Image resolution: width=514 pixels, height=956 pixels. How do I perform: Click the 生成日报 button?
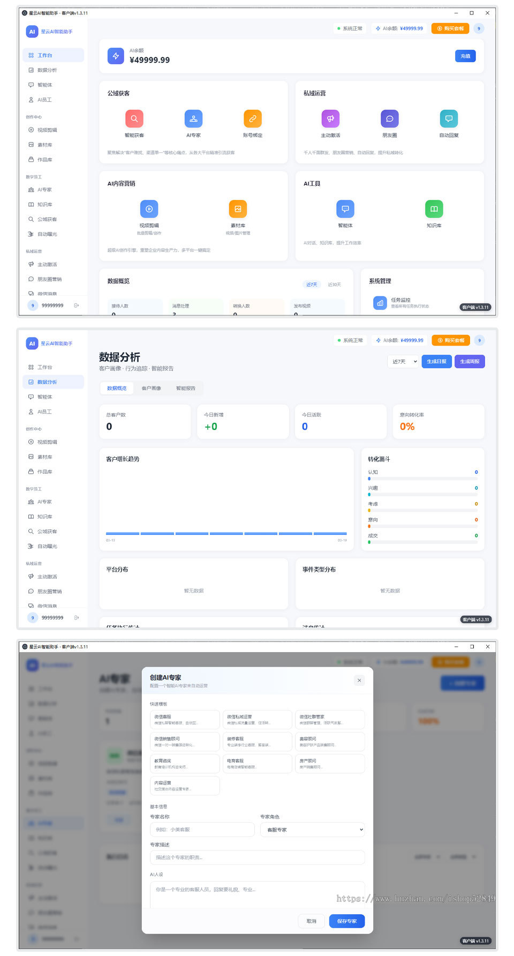[x=437, y=361]
